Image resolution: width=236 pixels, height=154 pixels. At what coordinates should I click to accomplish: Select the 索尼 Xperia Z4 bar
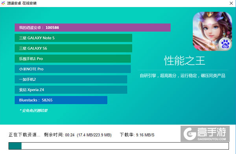click(x=71, y=90)
